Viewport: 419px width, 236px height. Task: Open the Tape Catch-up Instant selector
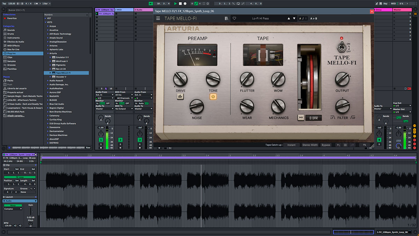coord(292,145)
